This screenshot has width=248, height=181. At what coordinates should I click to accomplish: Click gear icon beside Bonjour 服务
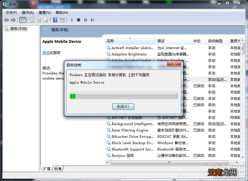108,155
